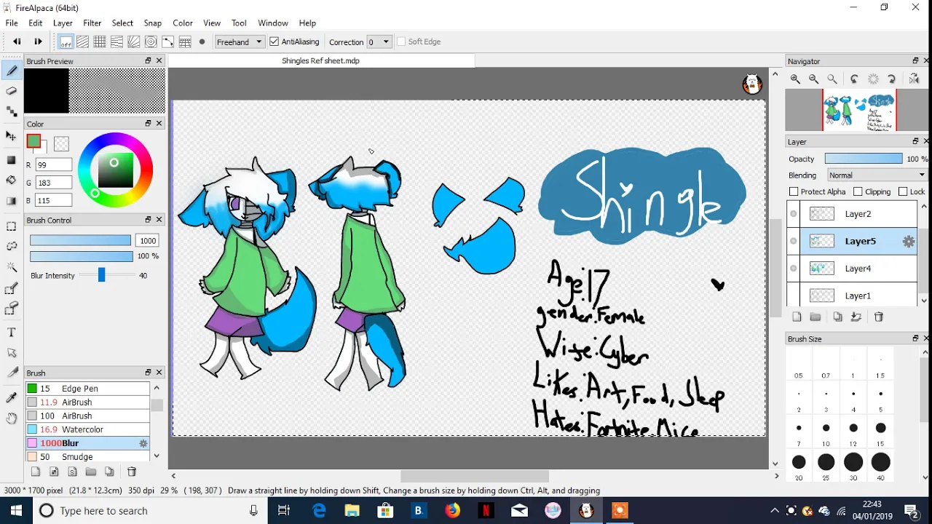
Task: Select the Smudge brush
Action: pos(87,457)
